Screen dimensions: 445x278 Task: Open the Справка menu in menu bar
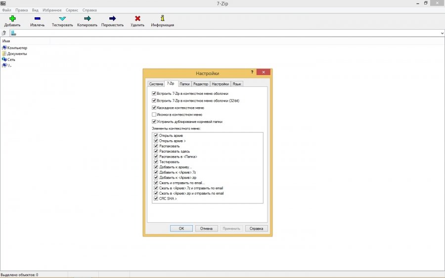click(x=89, y=10)
